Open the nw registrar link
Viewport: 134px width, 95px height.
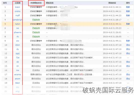click(x=17, y=70)
